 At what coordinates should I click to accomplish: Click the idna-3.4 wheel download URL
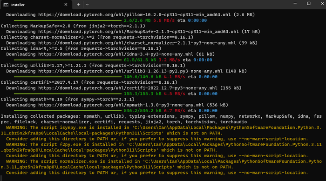(x=115, y=54)
